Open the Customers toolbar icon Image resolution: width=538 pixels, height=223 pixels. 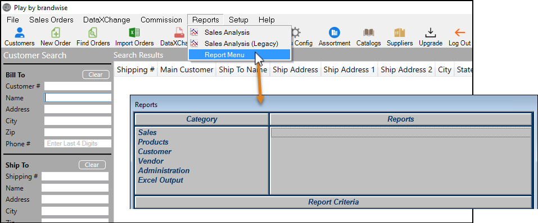[x=20, y=32]
